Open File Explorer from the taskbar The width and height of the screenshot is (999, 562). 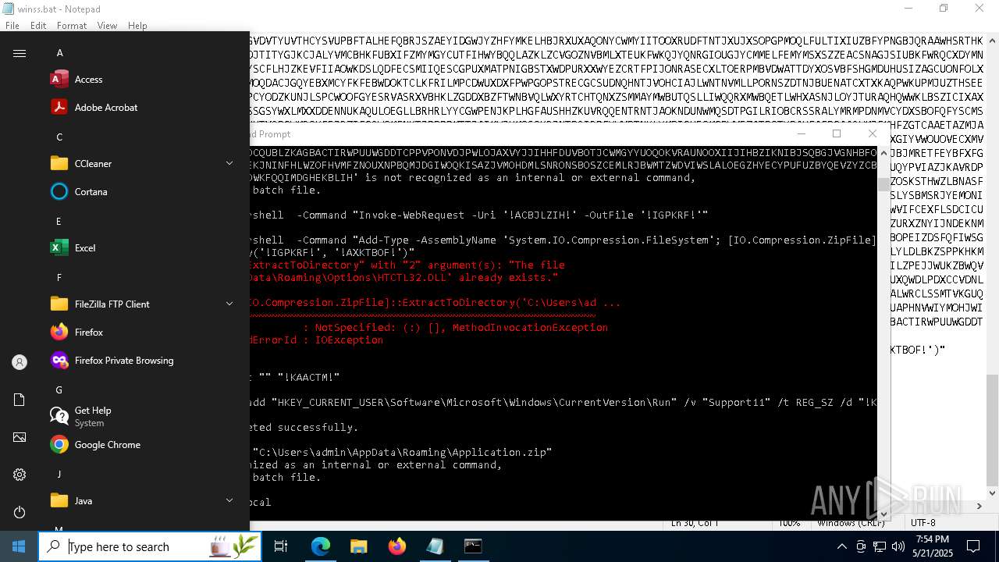pyautogui.click(x=358, y=546)
